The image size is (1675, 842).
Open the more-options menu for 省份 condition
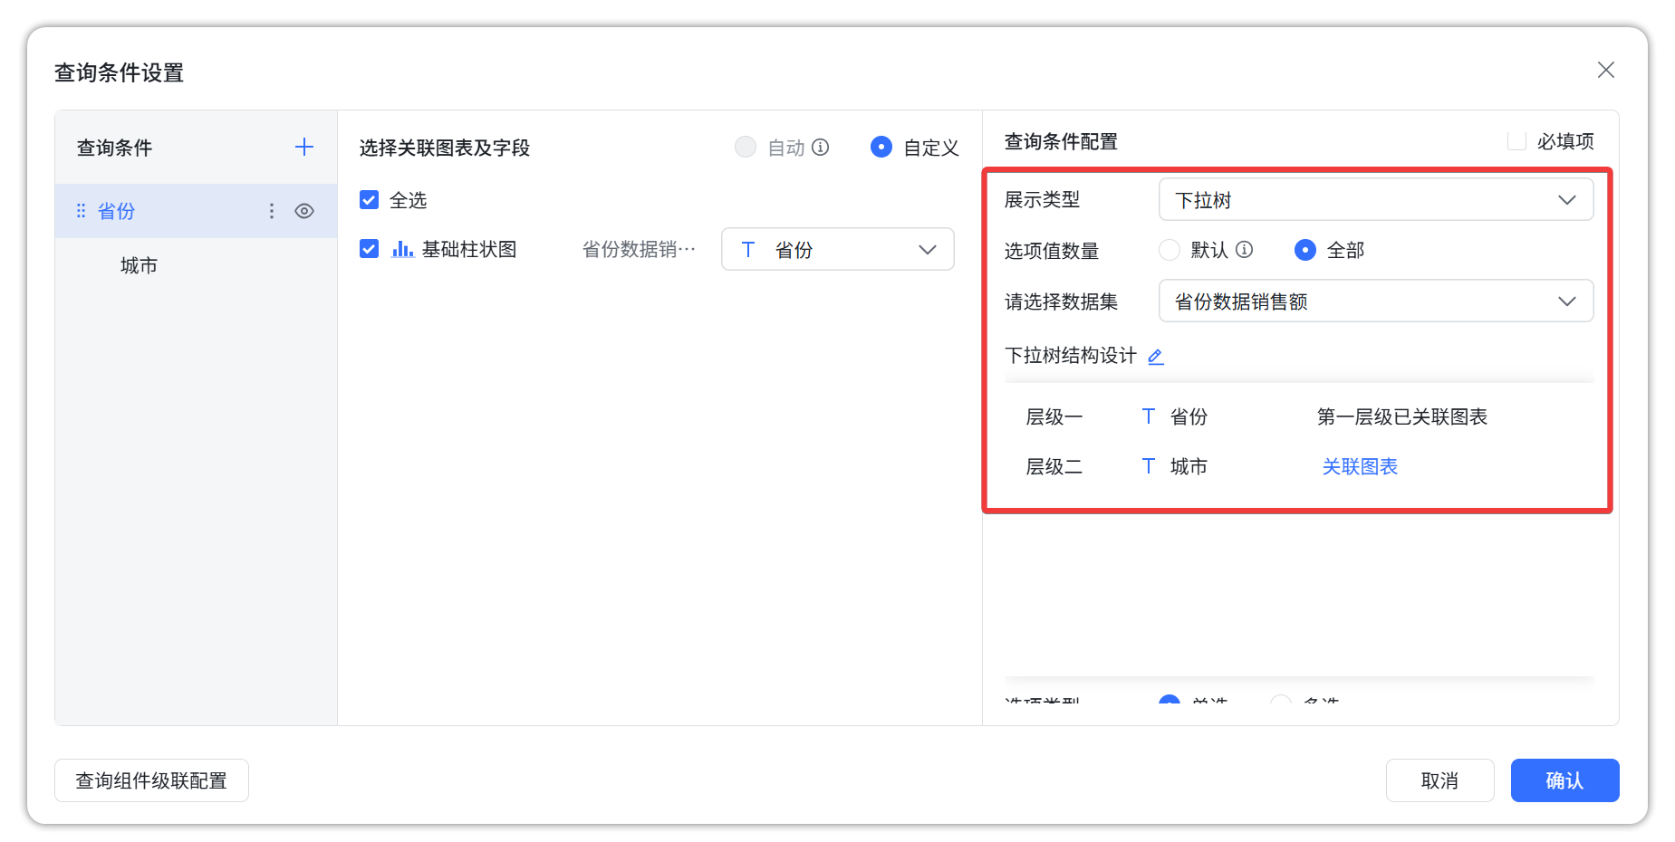coord(272,211)
